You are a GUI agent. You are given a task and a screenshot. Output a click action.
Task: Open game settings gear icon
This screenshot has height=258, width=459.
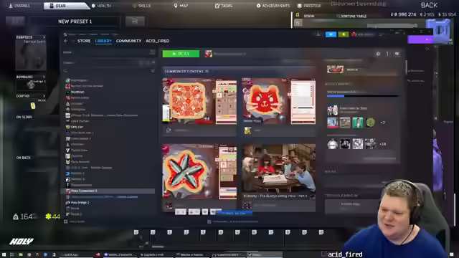378,54
